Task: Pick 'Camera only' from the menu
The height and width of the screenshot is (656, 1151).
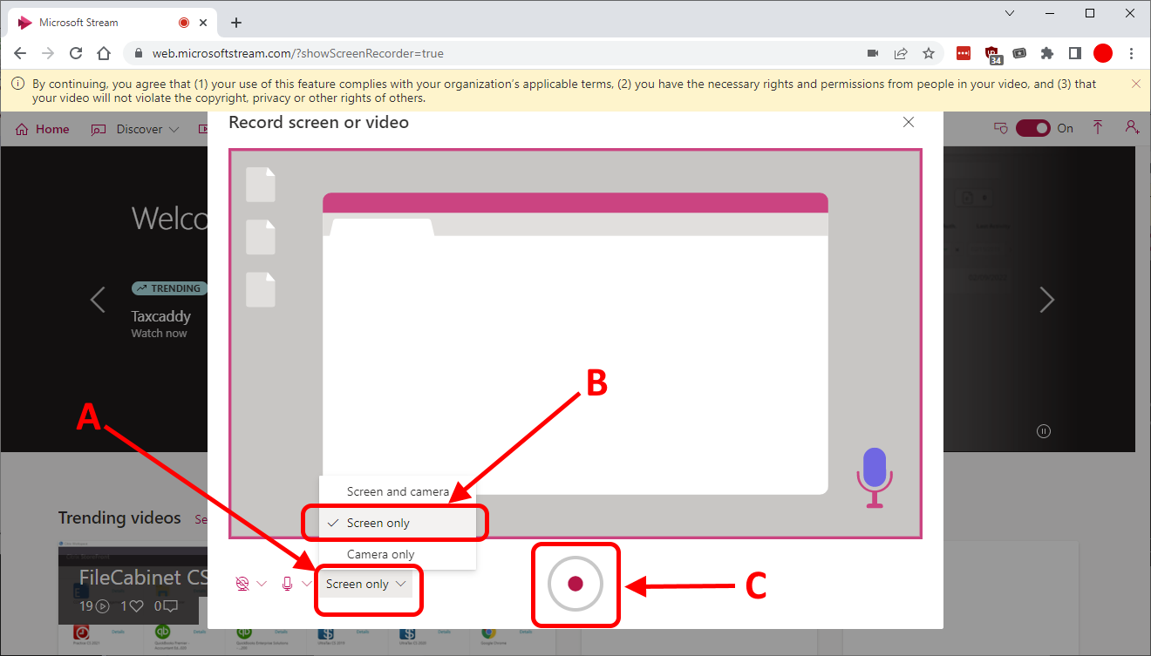Action: click(x=398, y=554)
